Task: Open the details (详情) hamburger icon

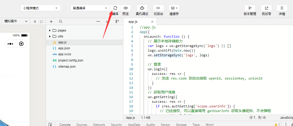Action: [x=282, y=8]
